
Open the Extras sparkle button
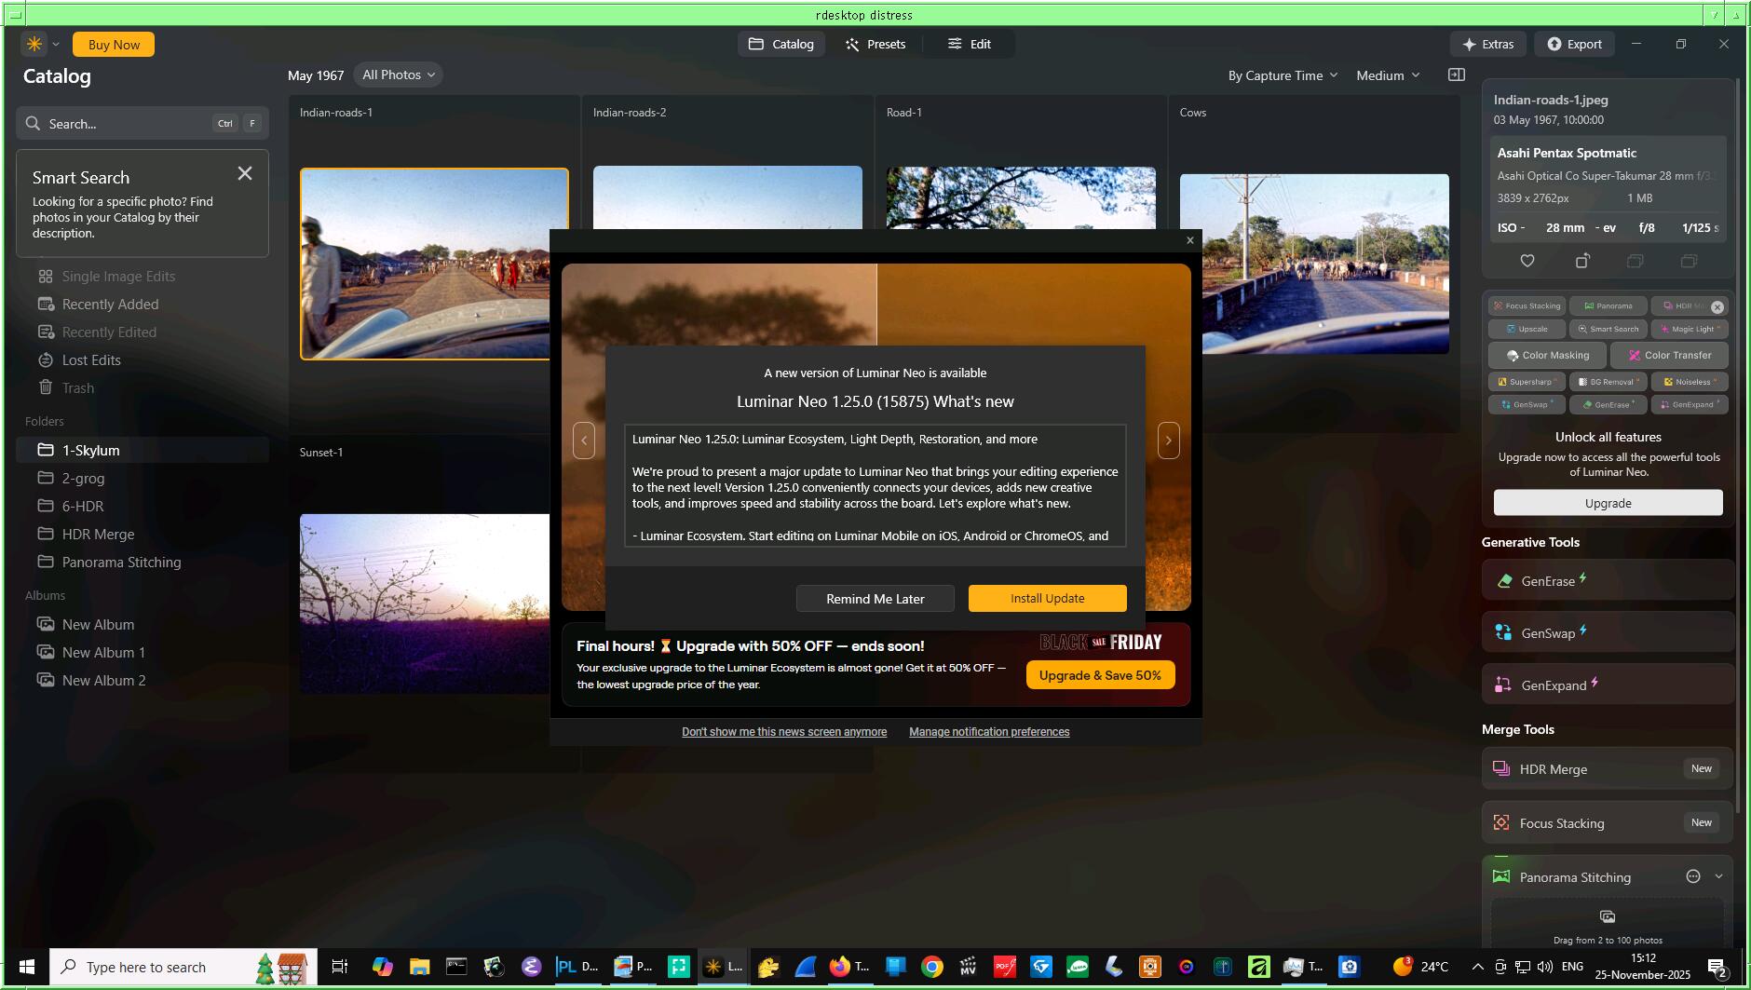click(1487, 44)
